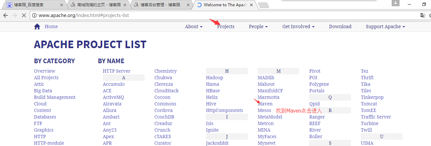Open the Traffic Server project link
The image size is (431, 146).
pos(376,117)
